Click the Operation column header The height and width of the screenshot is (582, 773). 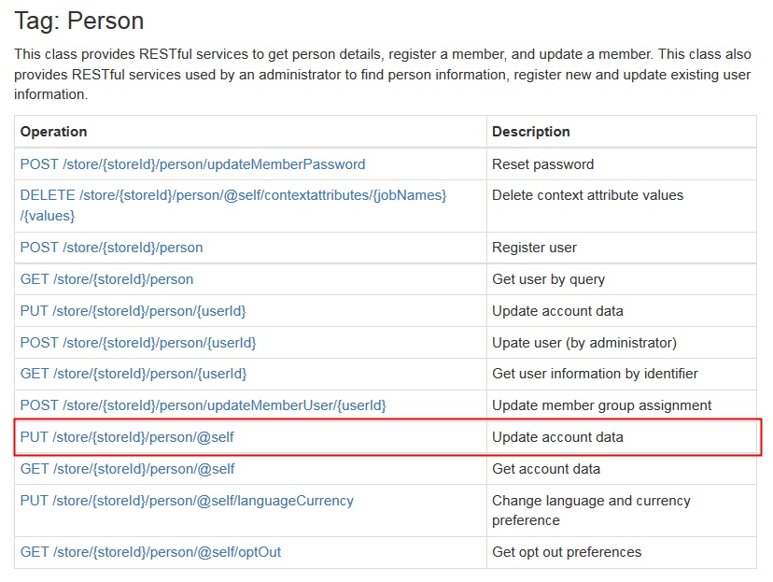pos(54,132)
